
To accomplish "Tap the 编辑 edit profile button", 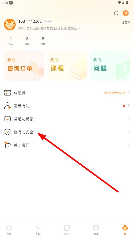I will (x=48, y=21).
